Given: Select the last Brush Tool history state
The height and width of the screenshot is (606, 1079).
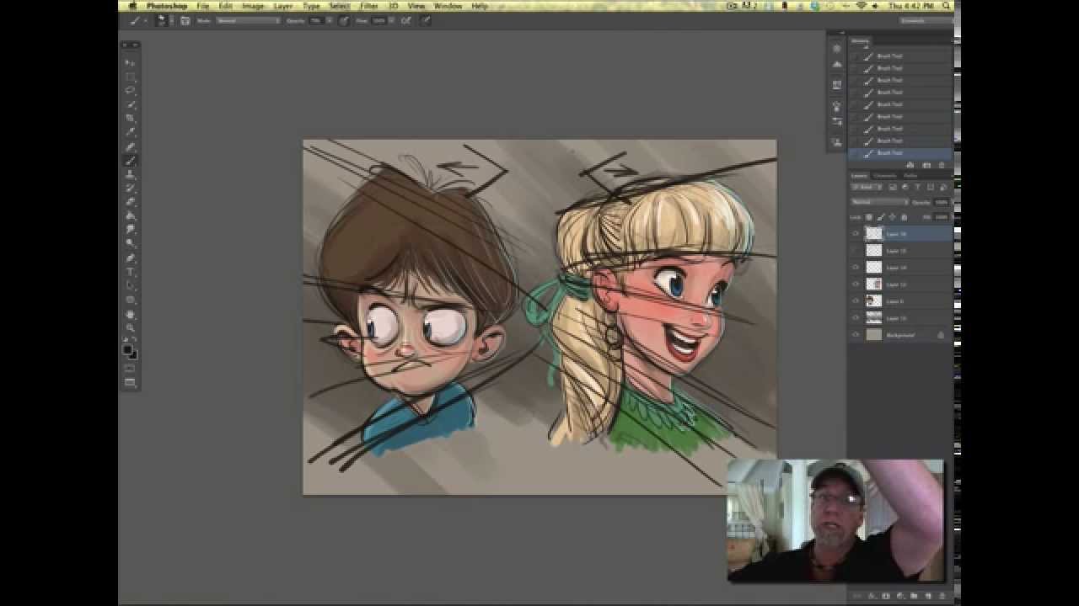Looking at the screenshot, I should [901, 153].
